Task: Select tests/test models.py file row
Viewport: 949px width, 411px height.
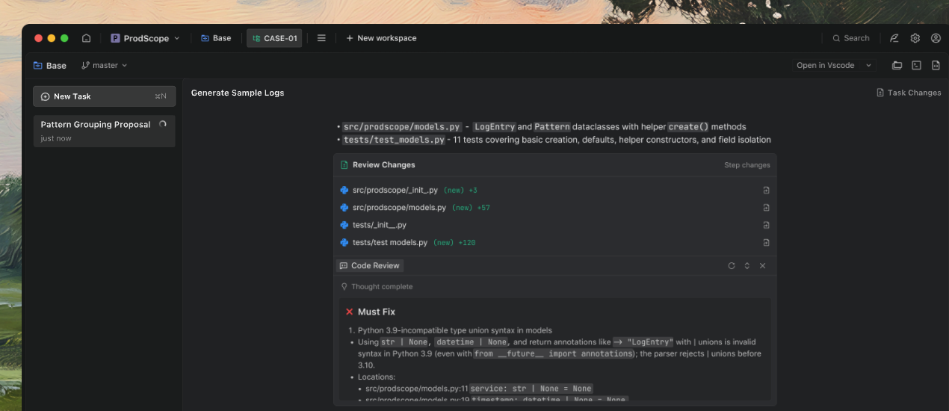Action: (x=554, y=242)
